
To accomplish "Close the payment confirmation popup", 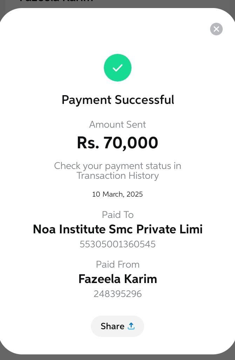I will pyautogui.click(x=216, y=29).
